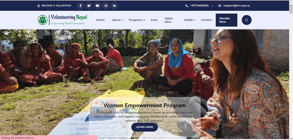Open the LinkedIn social icon

pos(114,6)
